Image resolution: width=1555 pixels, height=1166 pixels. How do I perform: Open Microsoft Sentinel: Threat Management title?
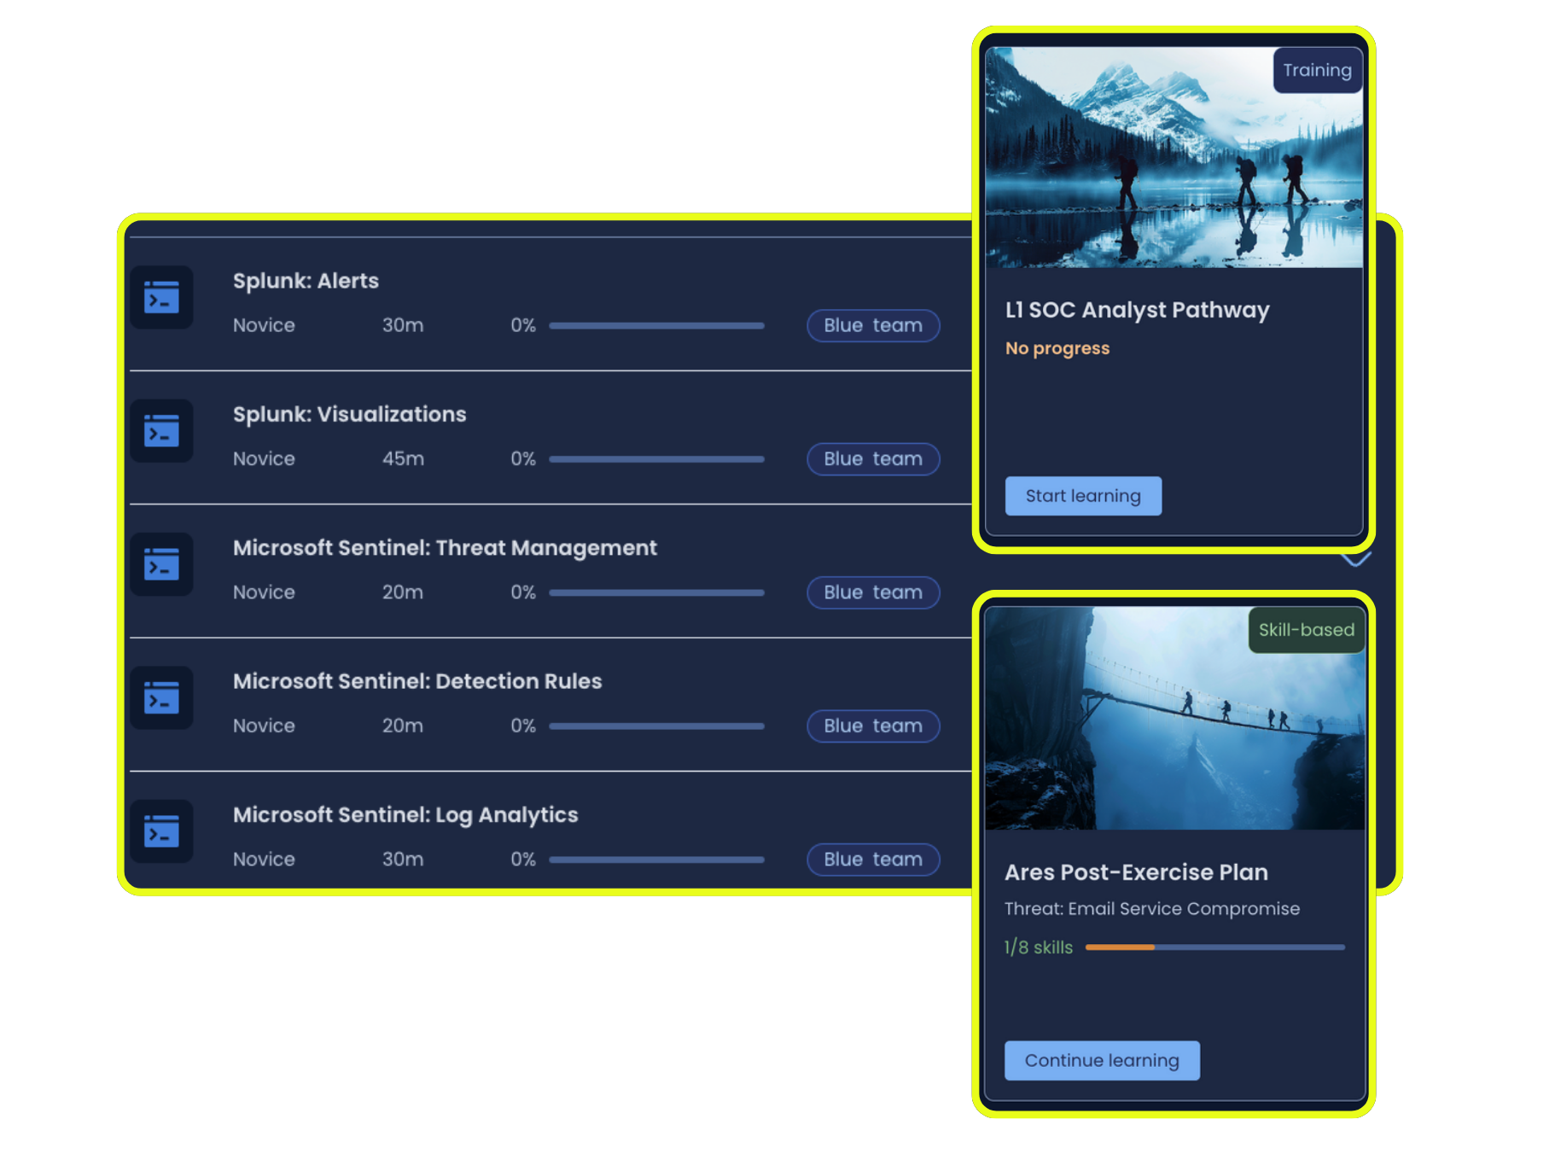click(x=445, y=548)
